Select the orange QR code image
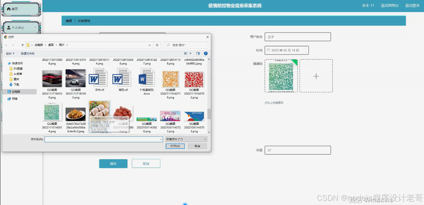The height and width of the screenshot is (205, 424). (170, 79)
